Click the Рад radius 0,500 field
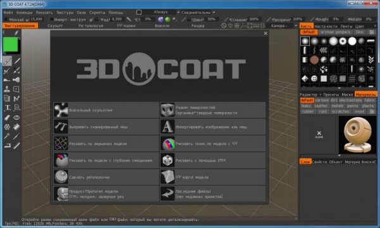 pyautogui.click(x=117, y=19)
